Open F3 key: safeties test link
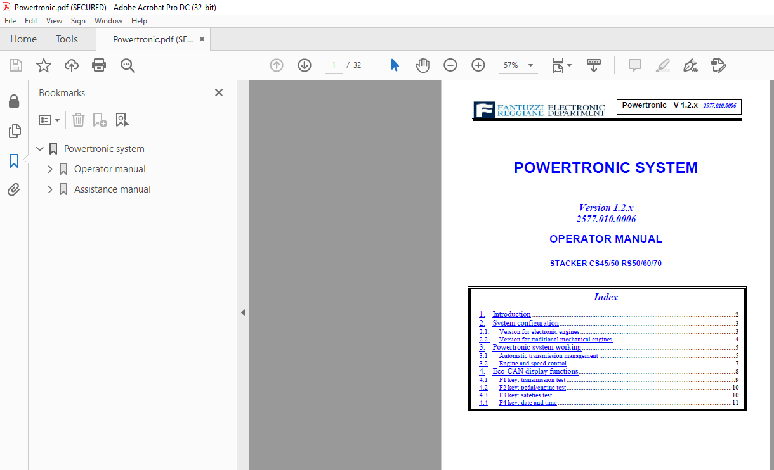The width and height of the screenshot is (774, 470). (525, 395)
